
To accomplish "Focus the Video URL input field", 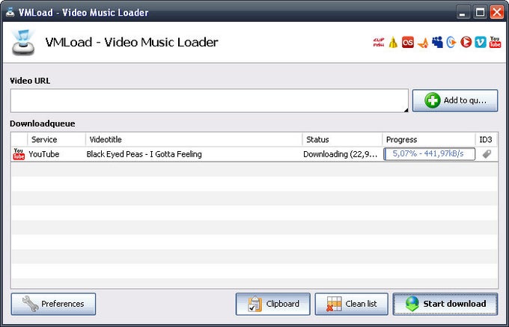I will (x=209, y=100).
